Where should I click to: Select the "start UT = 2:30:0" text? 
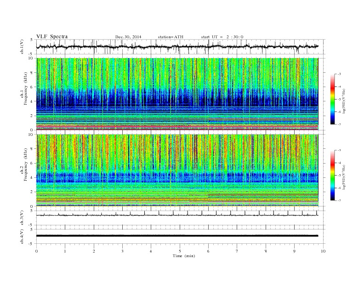(x=222, y=37)
